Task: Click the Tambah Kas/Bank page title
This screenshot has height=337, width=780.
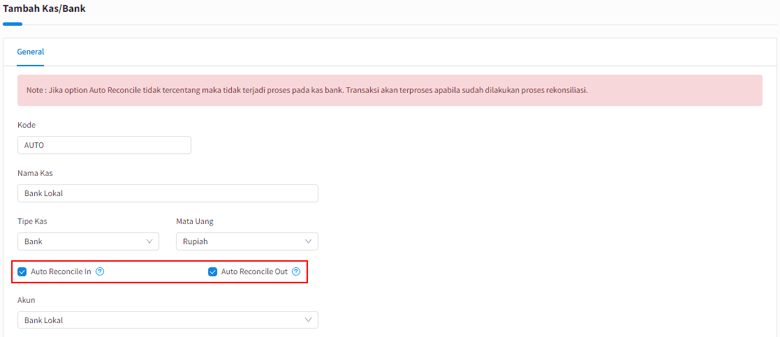Action: coord(44,8)
